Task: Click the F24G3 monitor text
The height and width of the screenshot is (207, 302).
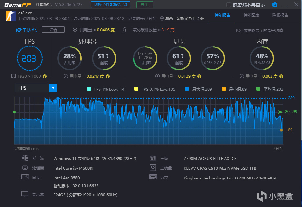Action: click(x=85, y=195)
